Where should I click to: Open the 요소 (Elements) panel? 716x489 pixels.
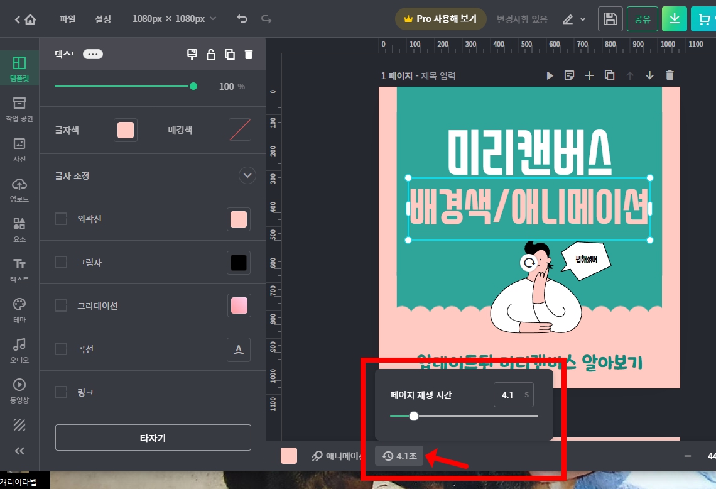[x=19, y=230]
